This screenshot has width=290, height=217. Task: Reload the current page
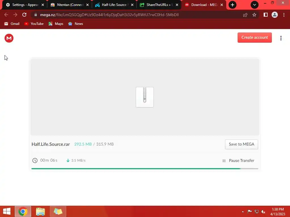(24, 15)
